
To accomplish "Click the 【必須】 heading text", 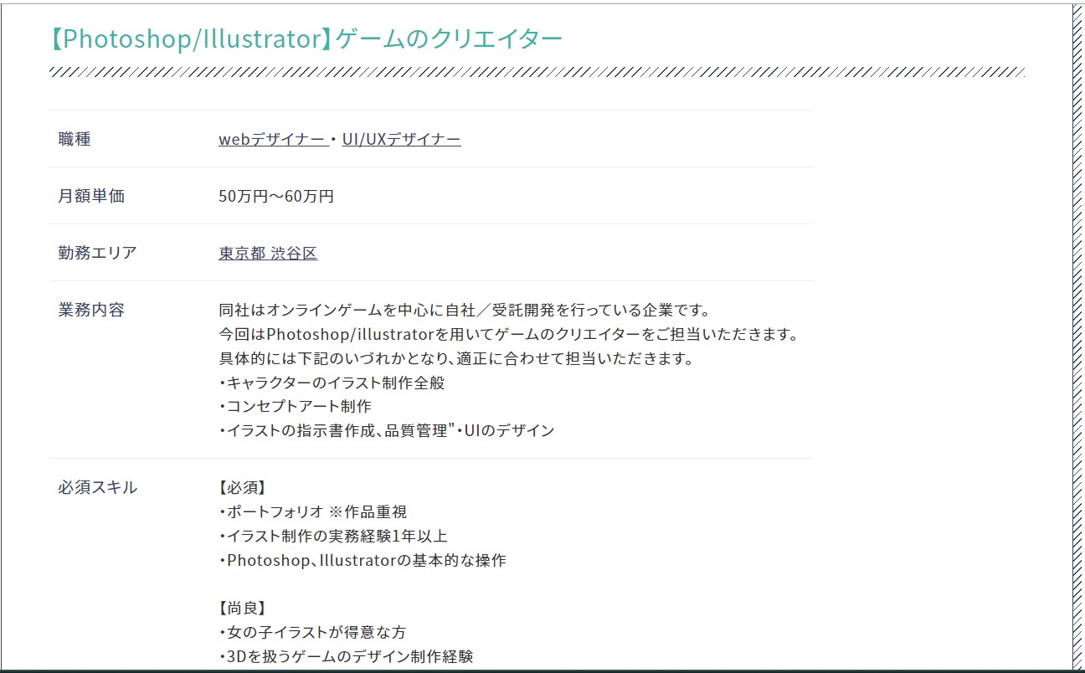I will pos(242,488).
